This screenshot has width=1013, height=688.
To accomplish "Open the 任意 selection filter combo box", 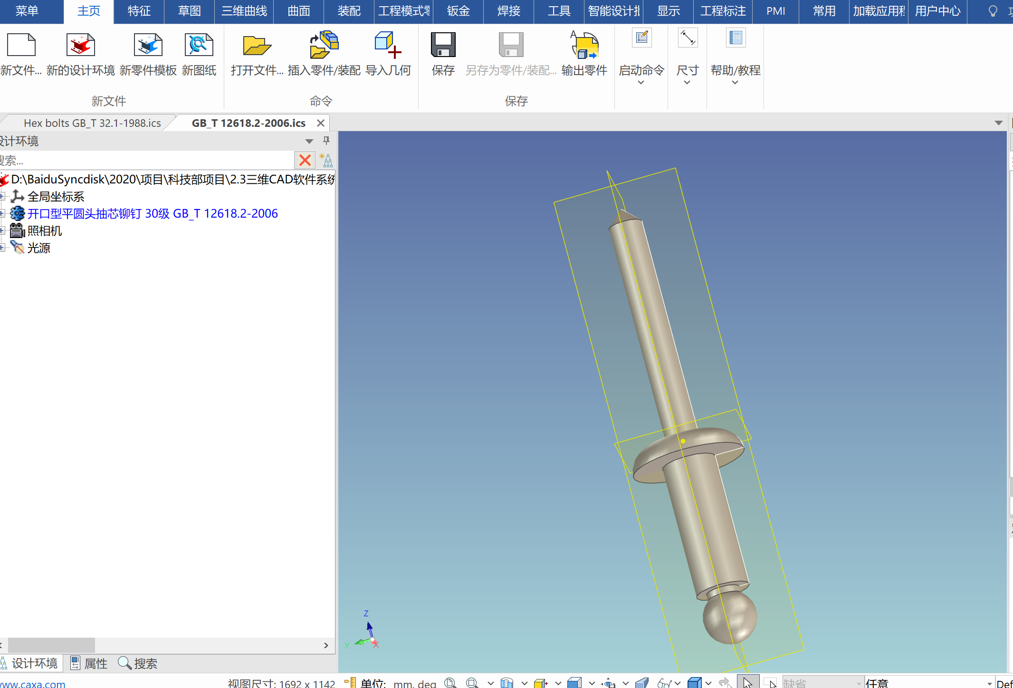I will 929,683.
